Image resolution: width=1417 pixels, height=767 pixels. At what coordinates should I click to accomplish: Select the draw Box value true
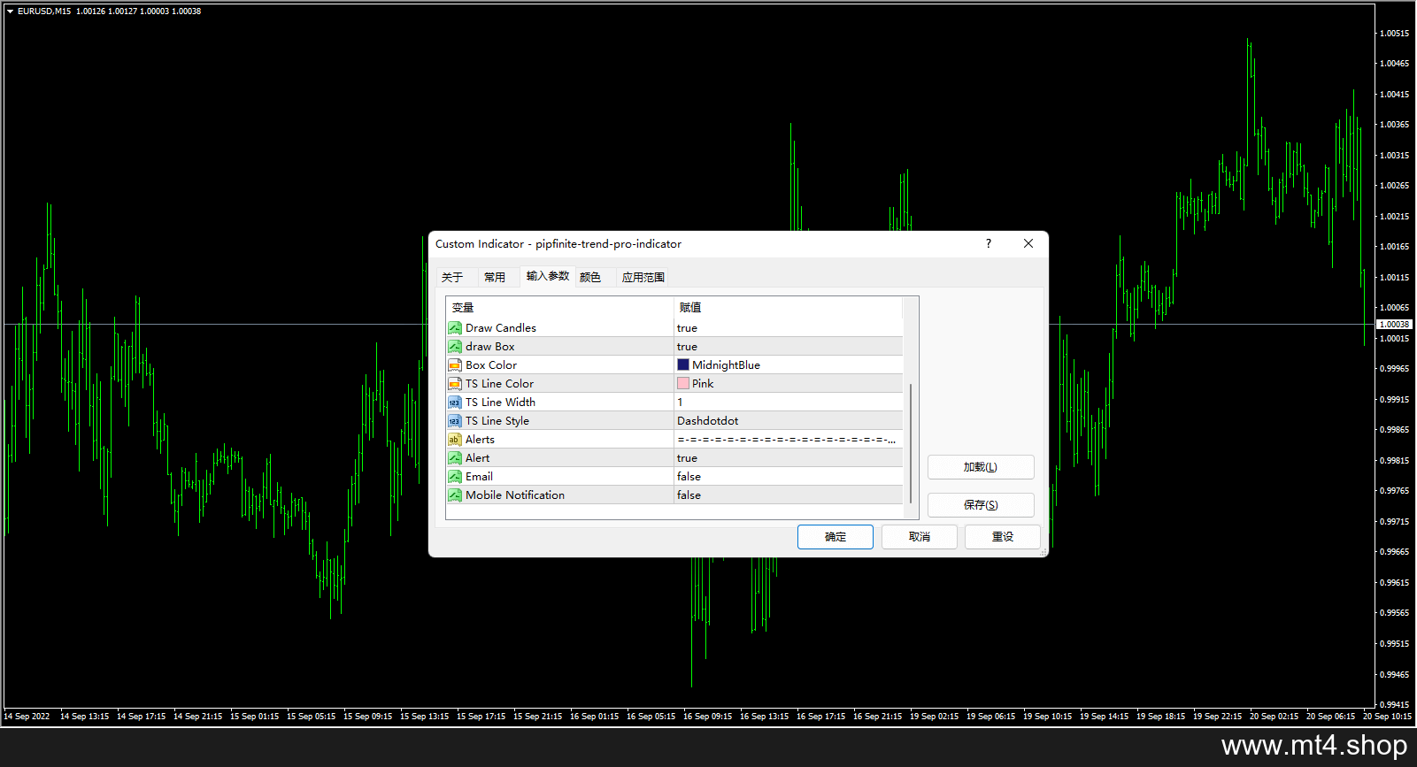pyautogui.click(x=687, y=347)
